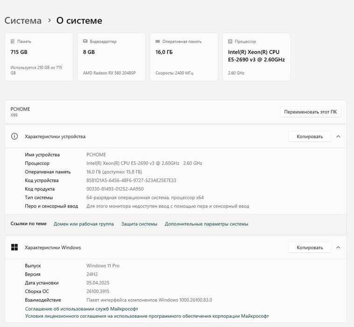Click Скорость: 2400 МГц text

tap(174, 73)
